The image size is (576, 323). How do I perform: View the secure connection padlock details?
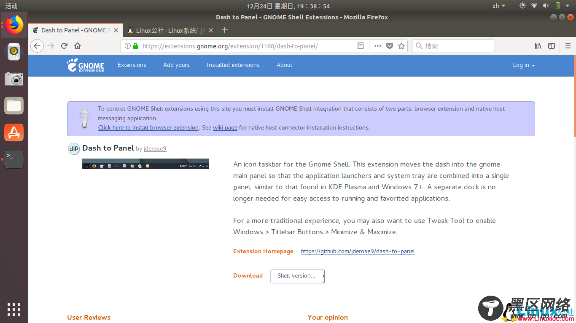pos(135,46)
